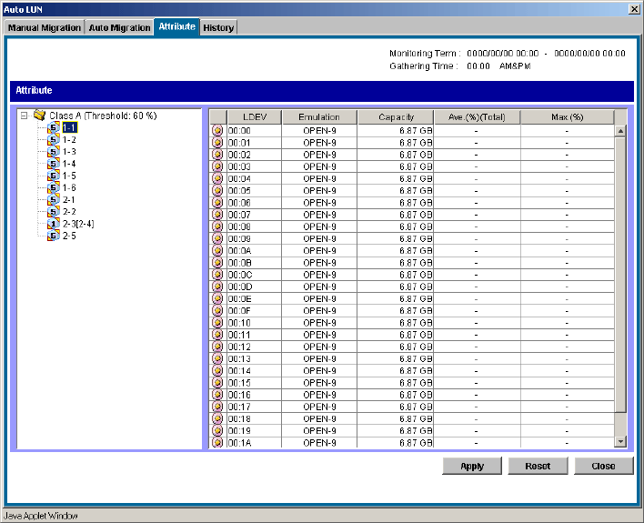This screenshot has height=523, width=644.
Task: Click the LDEV icon next to 00:00
Action: click(x=217, y=131)
